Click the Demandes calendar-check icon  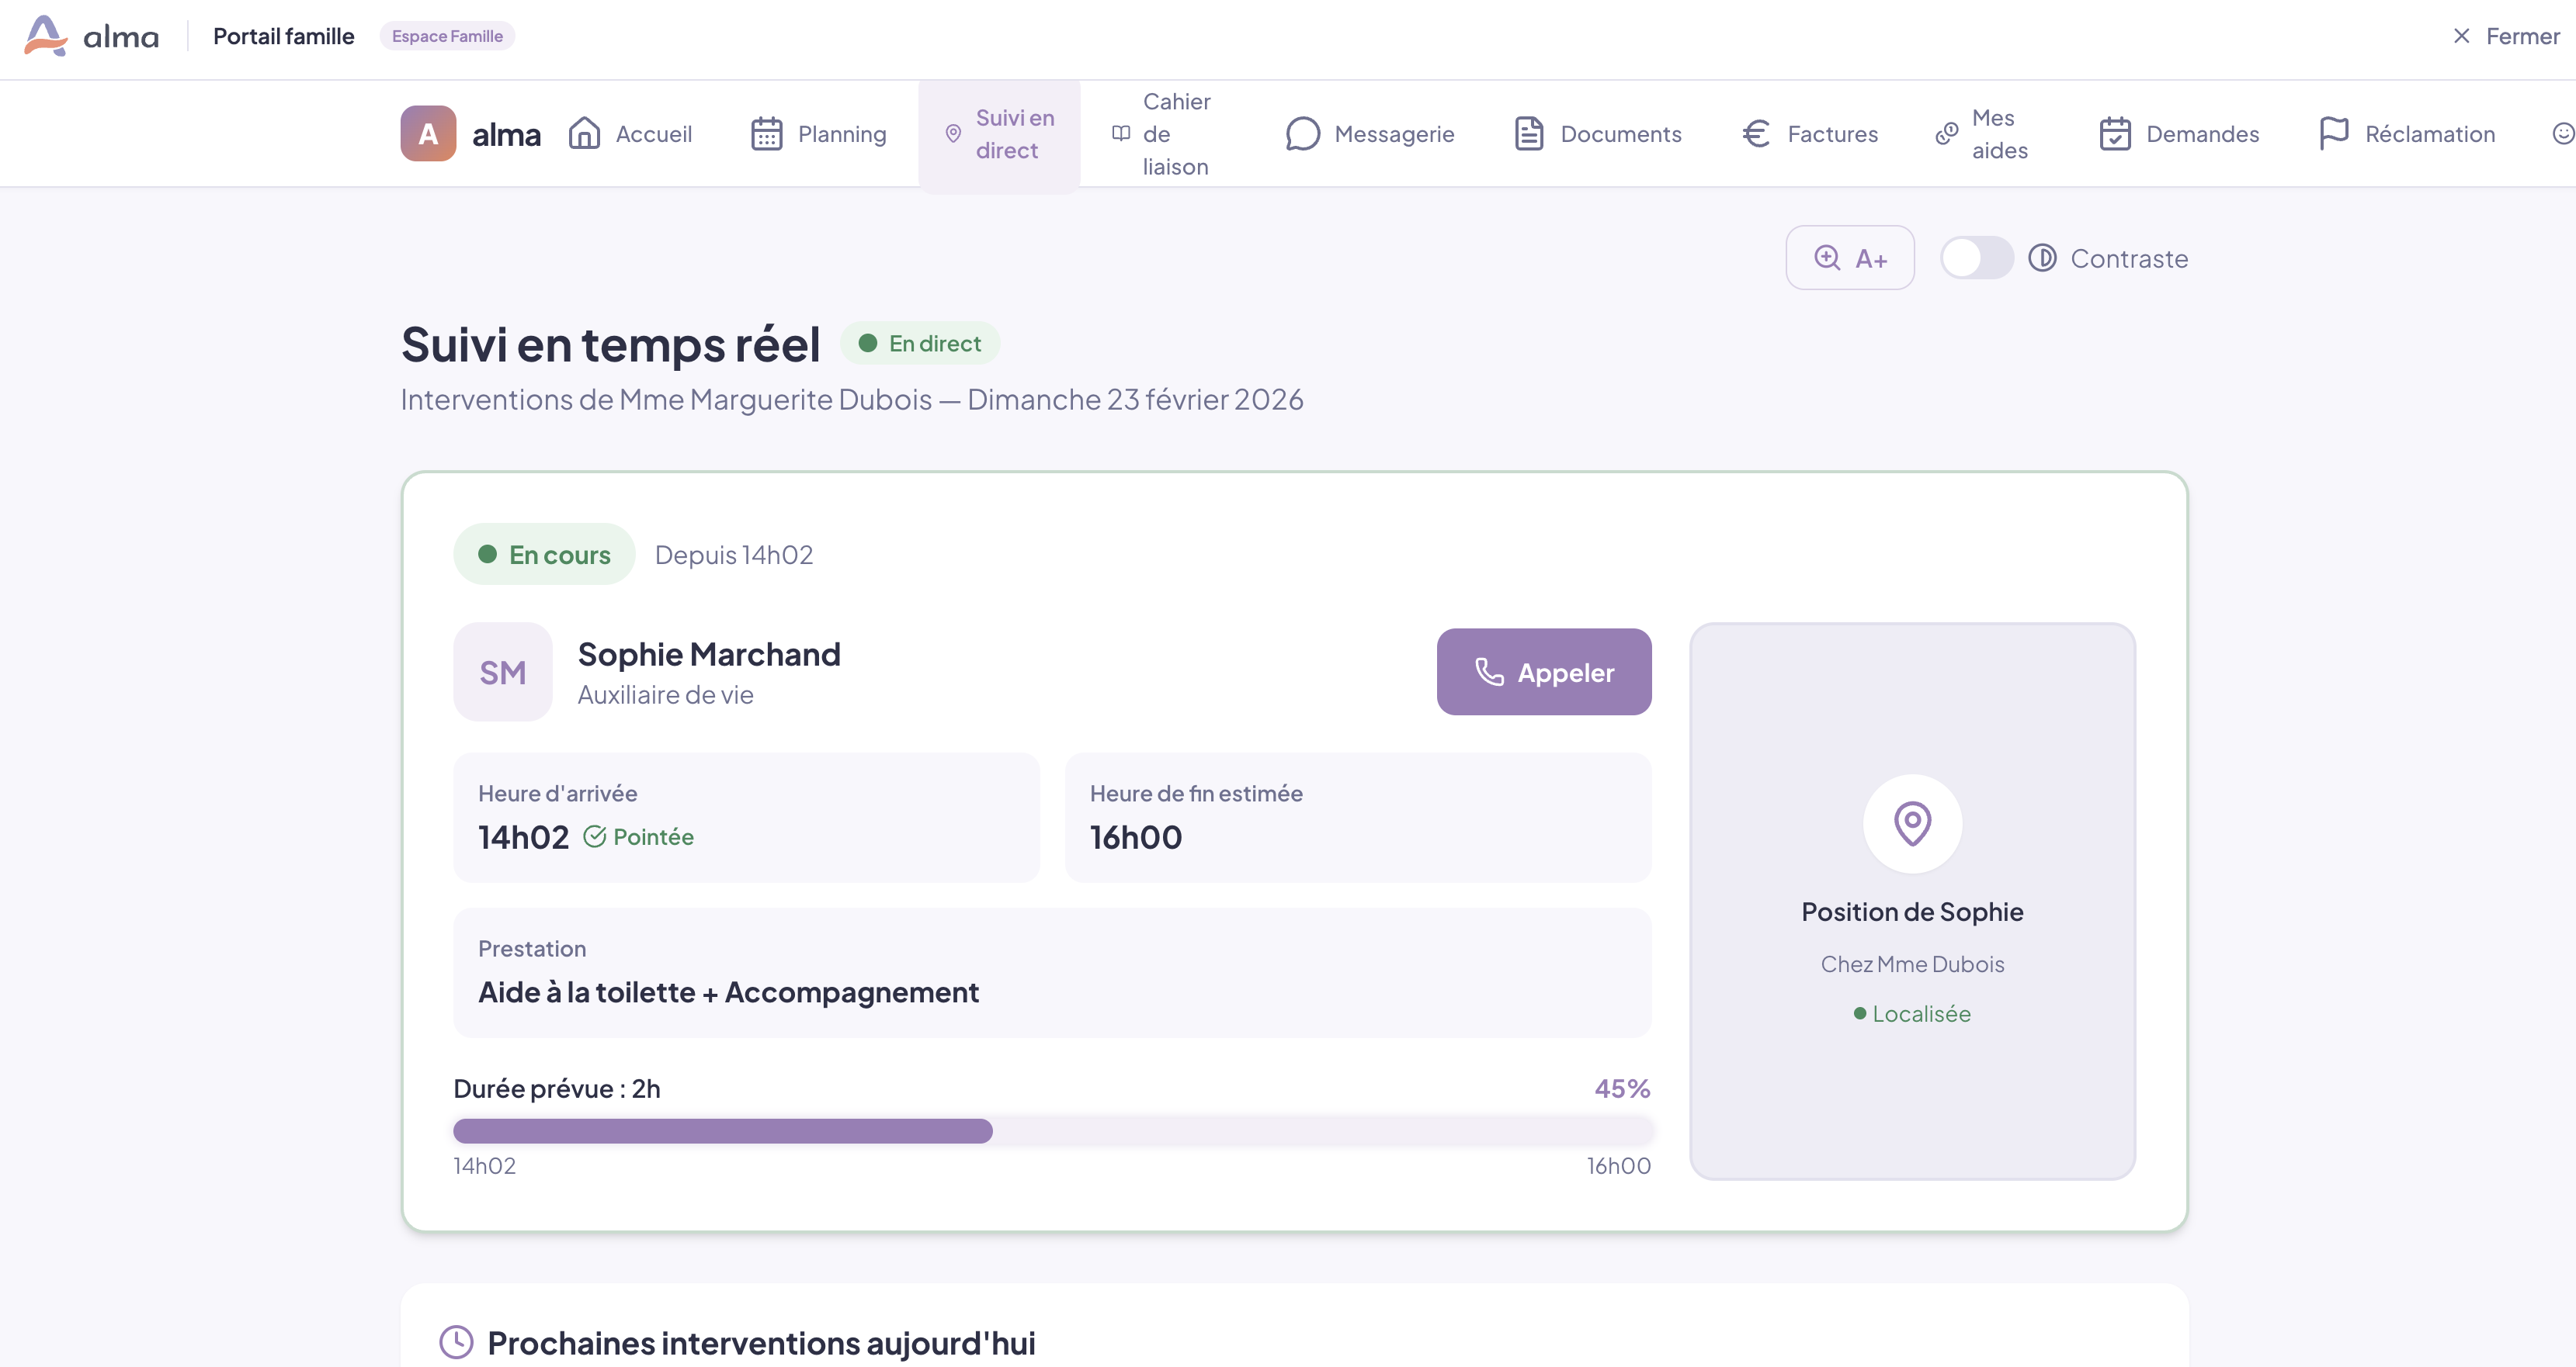(x=2115, y=133)
